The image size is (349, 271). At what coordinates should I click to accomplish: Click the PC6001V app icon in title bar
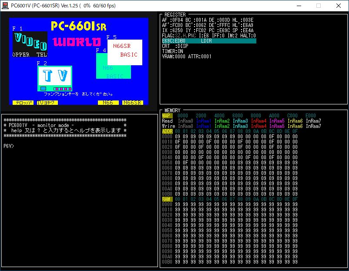coord(5,6)
